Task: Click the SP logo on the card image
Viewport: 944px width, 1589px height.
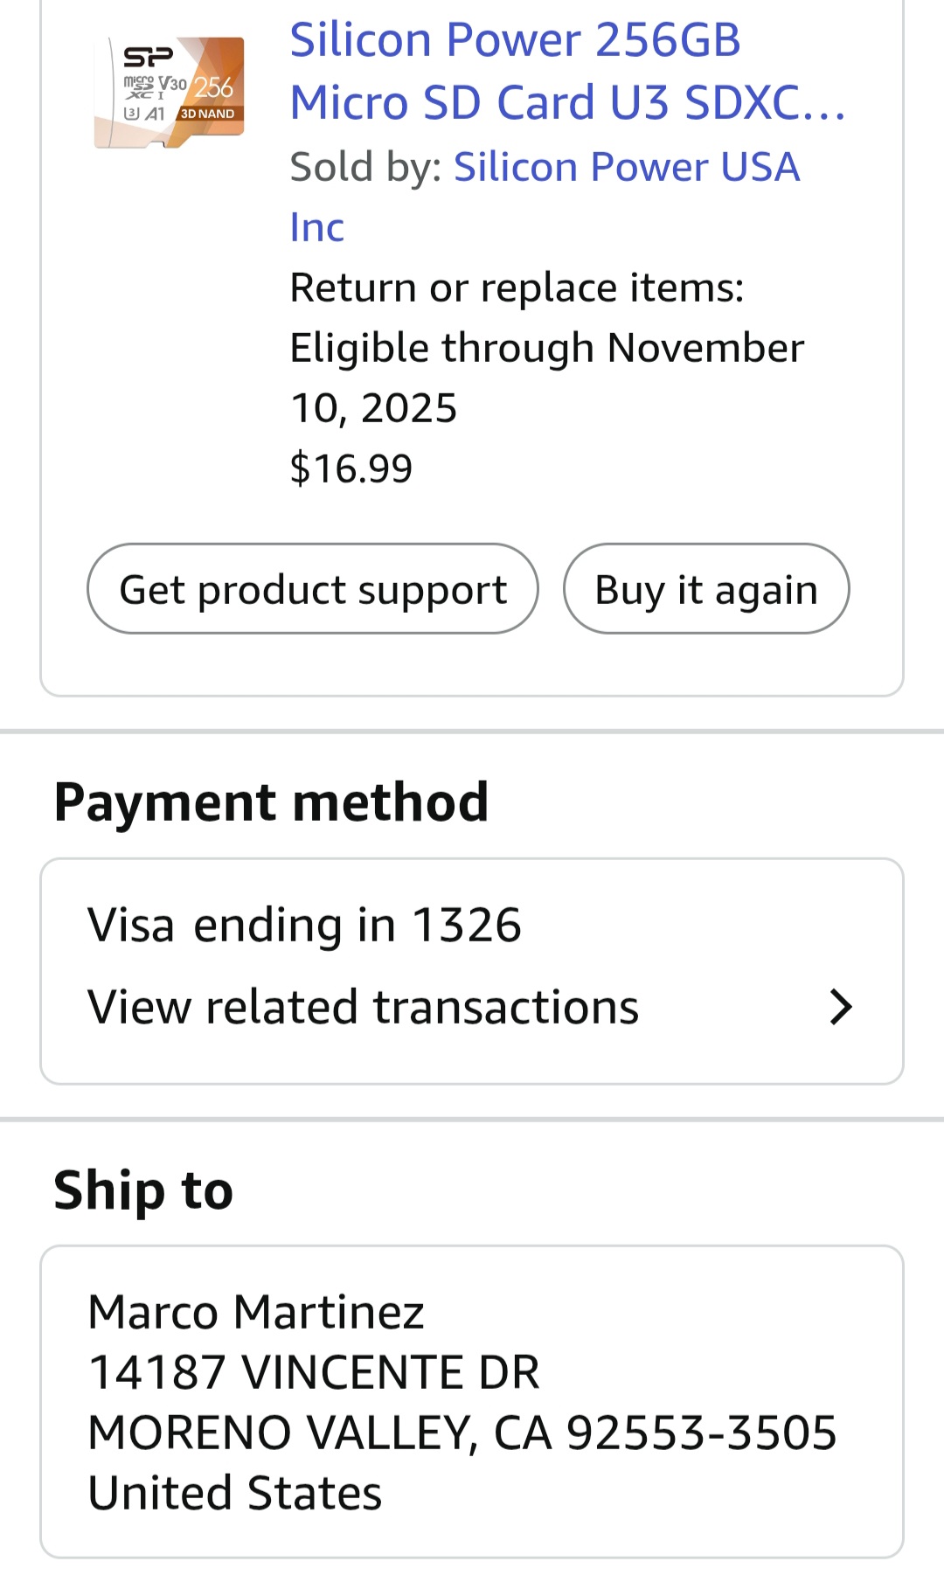Action: [x=148, y=58]
